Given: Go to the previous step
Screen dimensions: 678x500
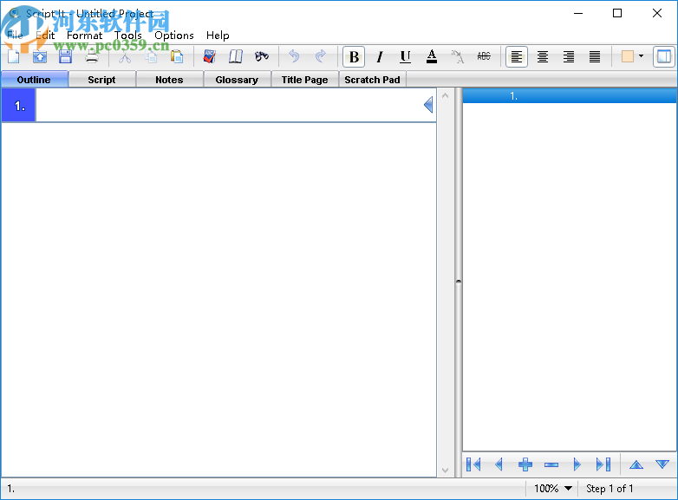Looking at the screenshot, I should point(499,464).
